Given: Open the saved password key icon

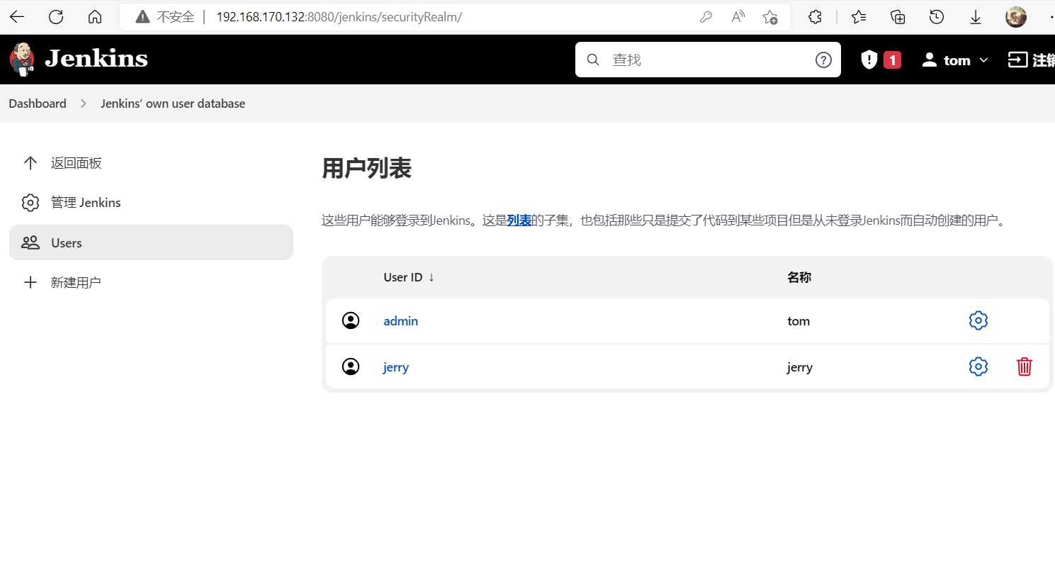Looking at the screenshot, I should 706,17.
